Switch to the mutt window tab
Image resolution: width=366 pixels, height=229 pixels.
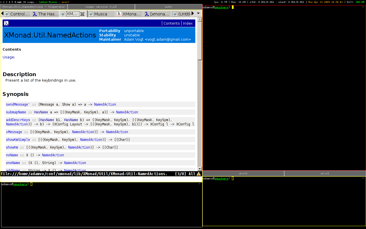coord(168,7)
